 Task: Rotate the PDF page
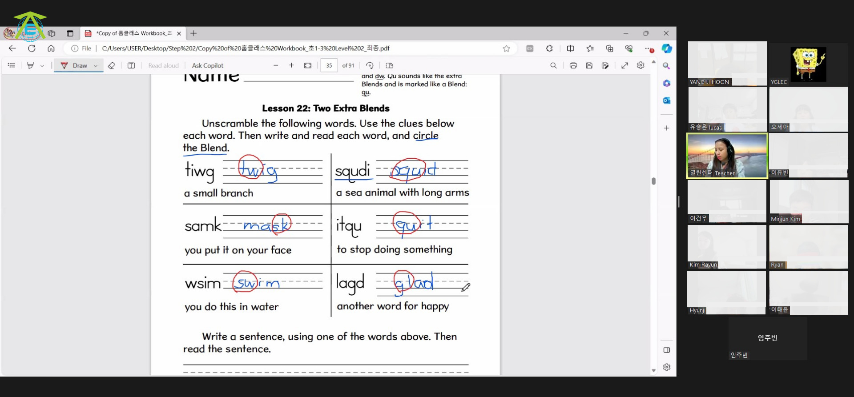370,65
